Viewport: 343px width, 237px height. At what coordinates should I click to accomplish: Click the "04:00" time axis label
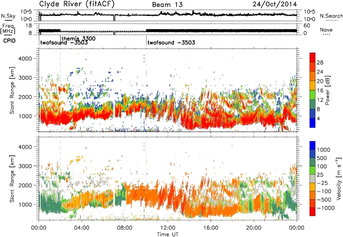(x=81, y=228)
